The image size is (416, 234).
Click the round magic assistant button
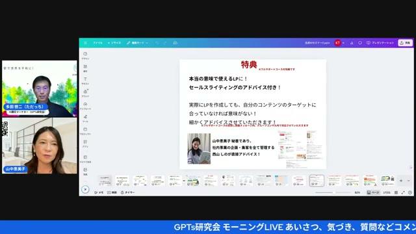point(85,189)
